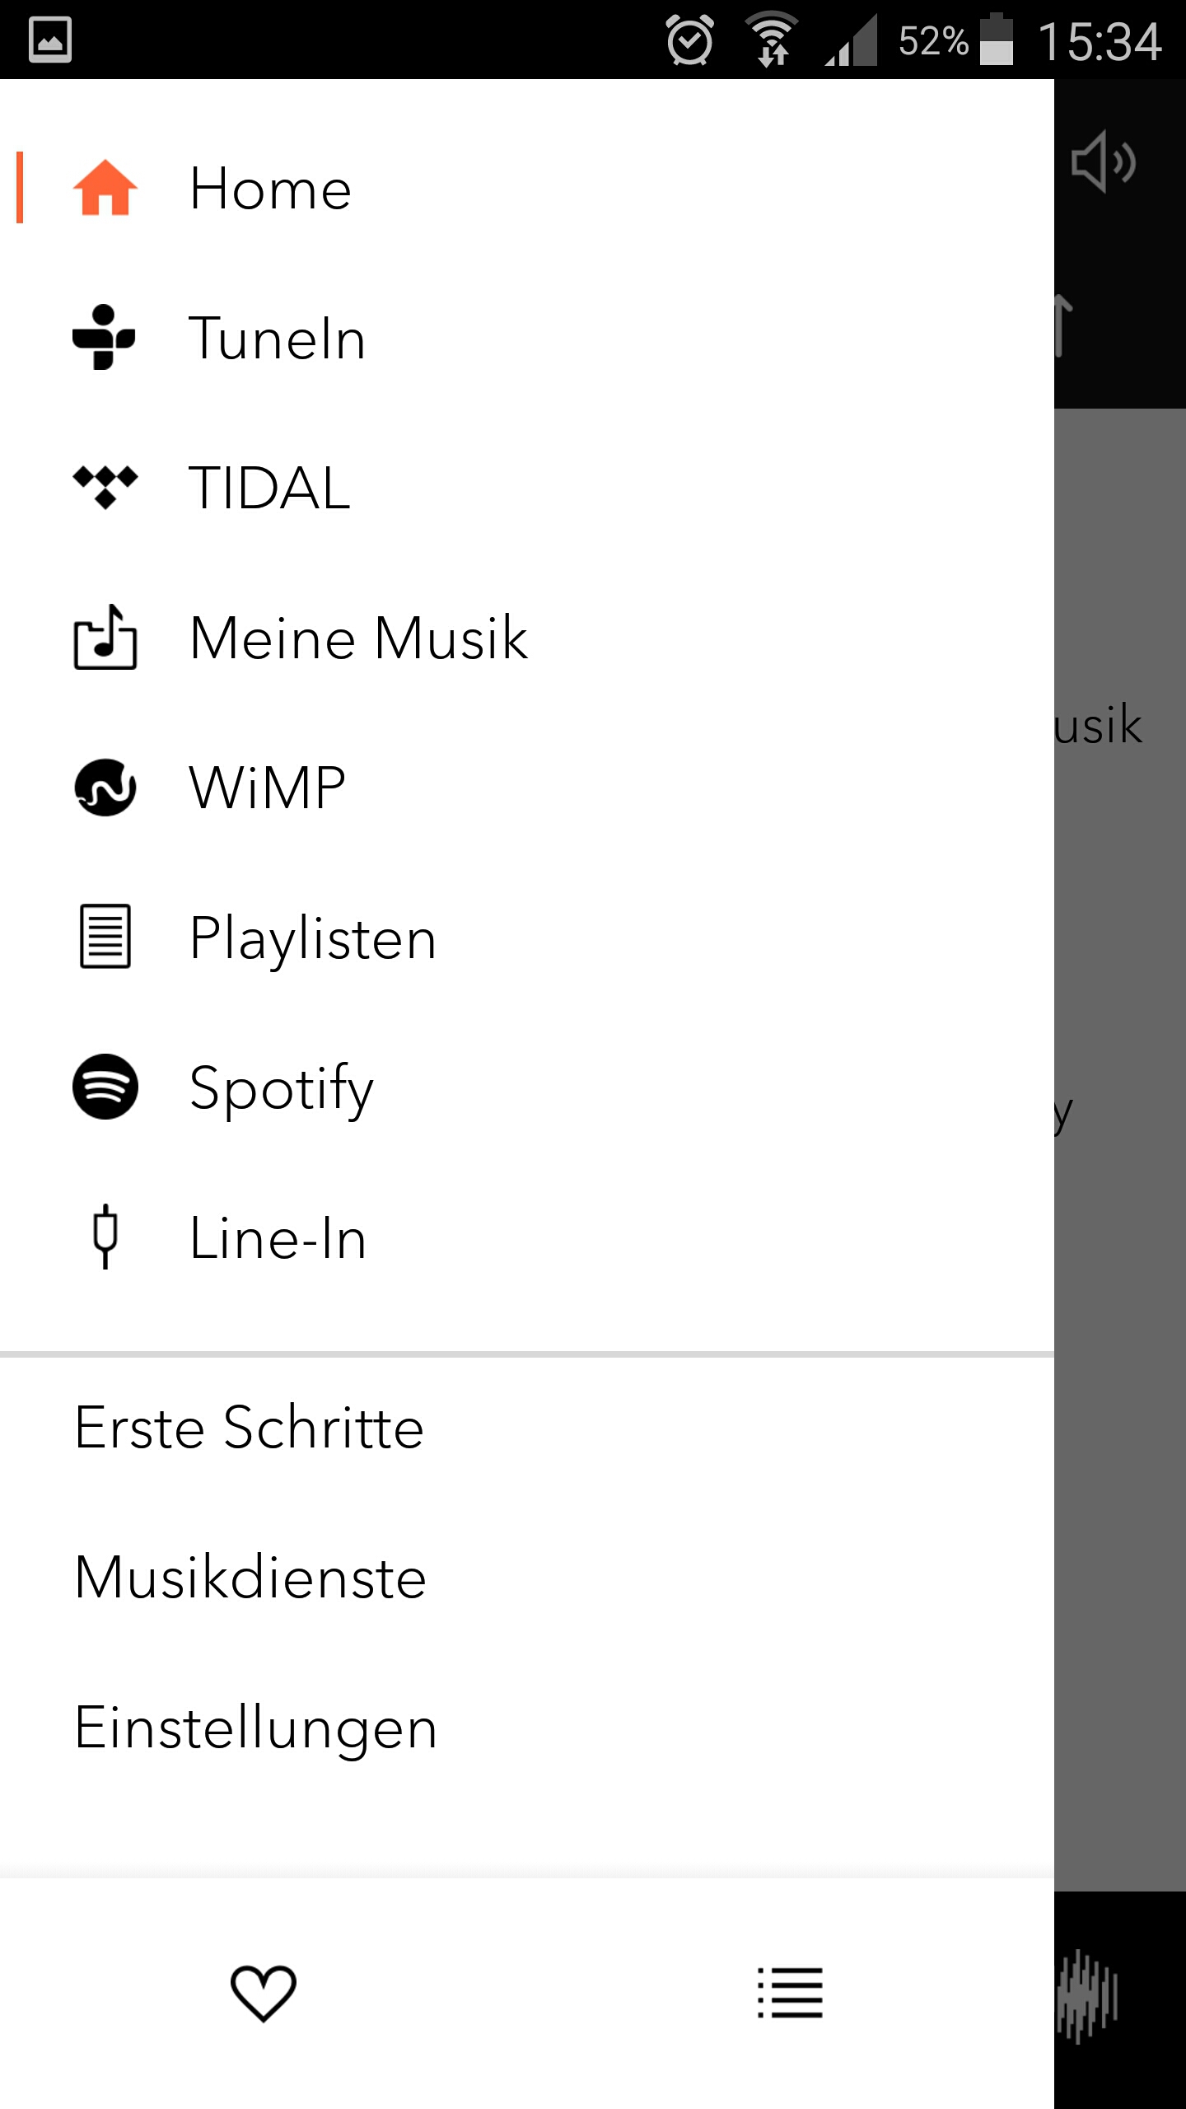Open TuneIn via its logo icon
Viewport: 1186px width, 2109px height.
[x=104, y=338]
